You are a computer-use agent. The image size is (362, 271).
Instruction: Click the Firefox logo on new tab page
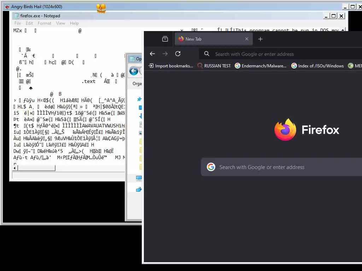coord(285,130)
